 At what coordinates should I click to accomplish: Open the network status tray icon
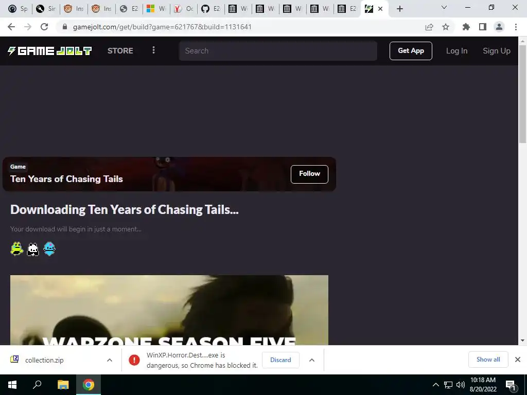pos(448,385)
